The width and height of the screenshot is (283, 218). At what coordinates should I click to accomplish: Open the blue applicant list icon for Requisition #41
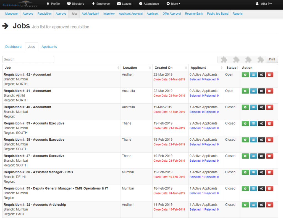[253, 91]
